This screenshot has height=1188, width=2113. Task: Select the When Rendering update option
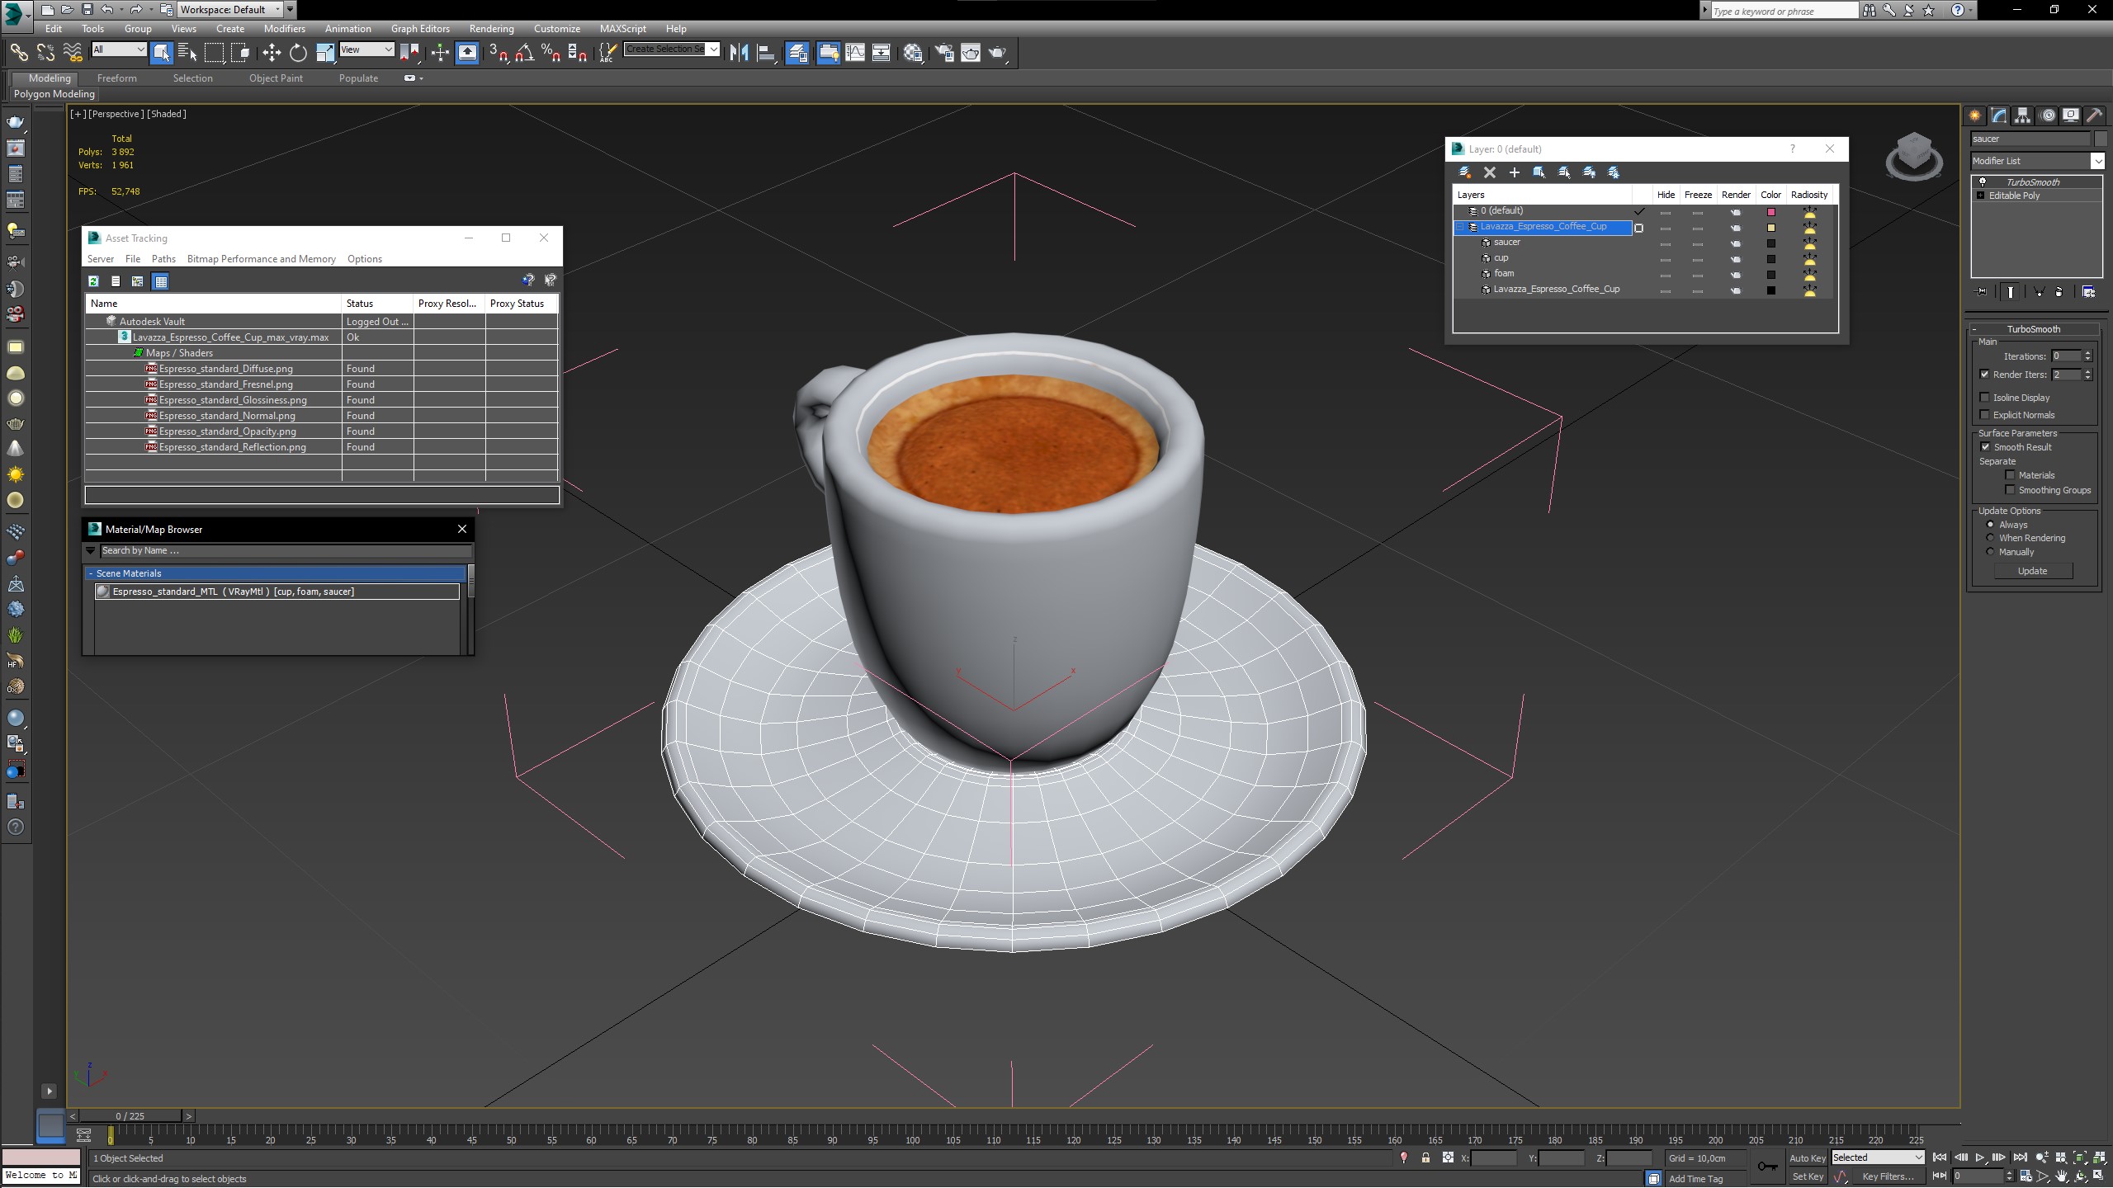click(x=1990, y=538)
